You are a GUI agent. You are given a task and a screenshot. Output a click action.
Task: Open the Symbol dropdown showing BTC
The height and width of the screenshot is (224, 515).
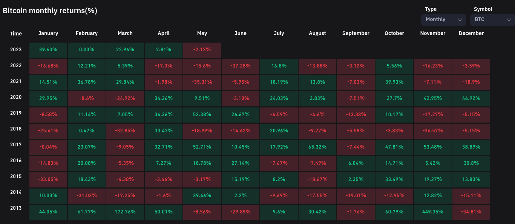[492, 20]
